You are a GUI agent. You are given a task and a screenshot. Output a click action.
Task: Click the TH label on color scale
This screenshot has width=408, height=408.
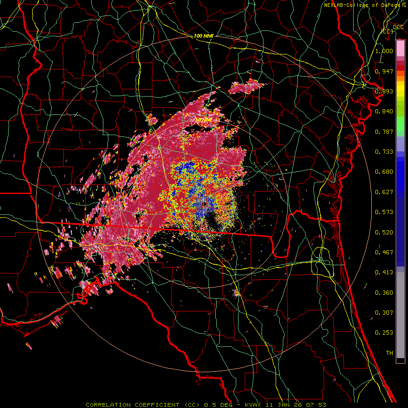[x=389, y=353]
